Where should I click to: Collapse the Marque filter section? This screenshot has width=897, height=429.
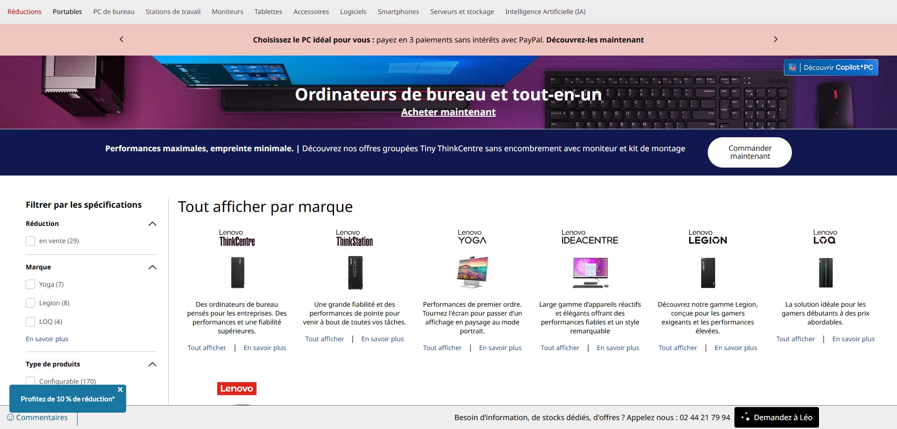pyautogui.click(x=152, y=267)
